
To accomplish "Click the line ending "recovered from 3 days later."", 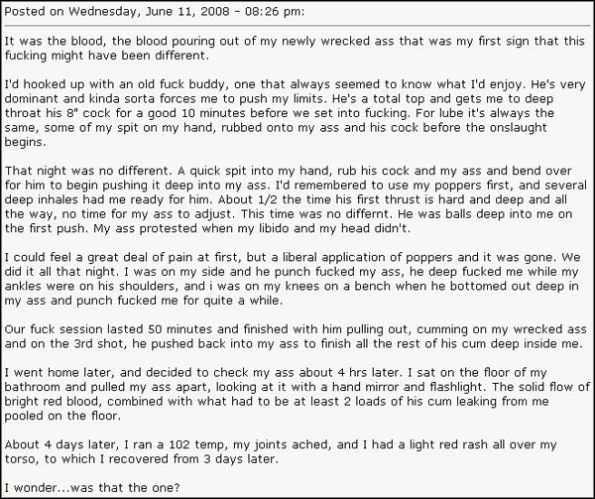I will coord(142,459).
